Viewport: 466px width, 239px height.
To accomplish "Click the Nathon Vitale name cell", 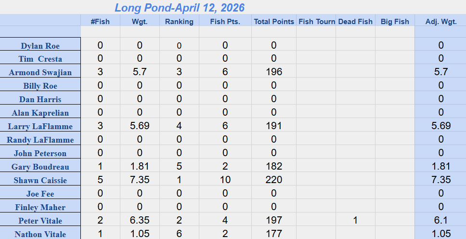I will (x=40, y=233).
